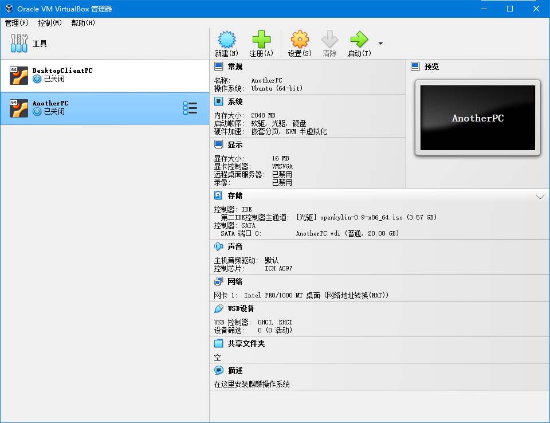Image resolution: width=550 pixels, height=423 pixels.
Task: Select the DesktopClientPC virtual machine
Action: point(105,76)
